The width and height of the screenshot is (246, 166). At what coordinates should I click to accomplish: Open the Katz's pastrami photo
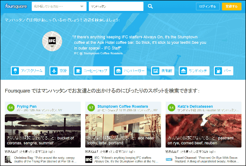(x=203, y=131)
